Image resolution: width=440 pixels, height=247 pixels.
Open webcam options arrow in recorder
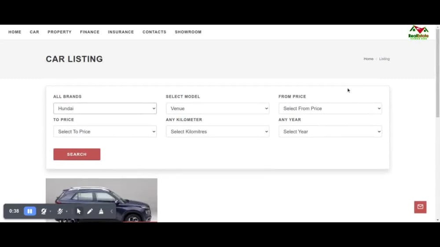[x=51, y=211]
